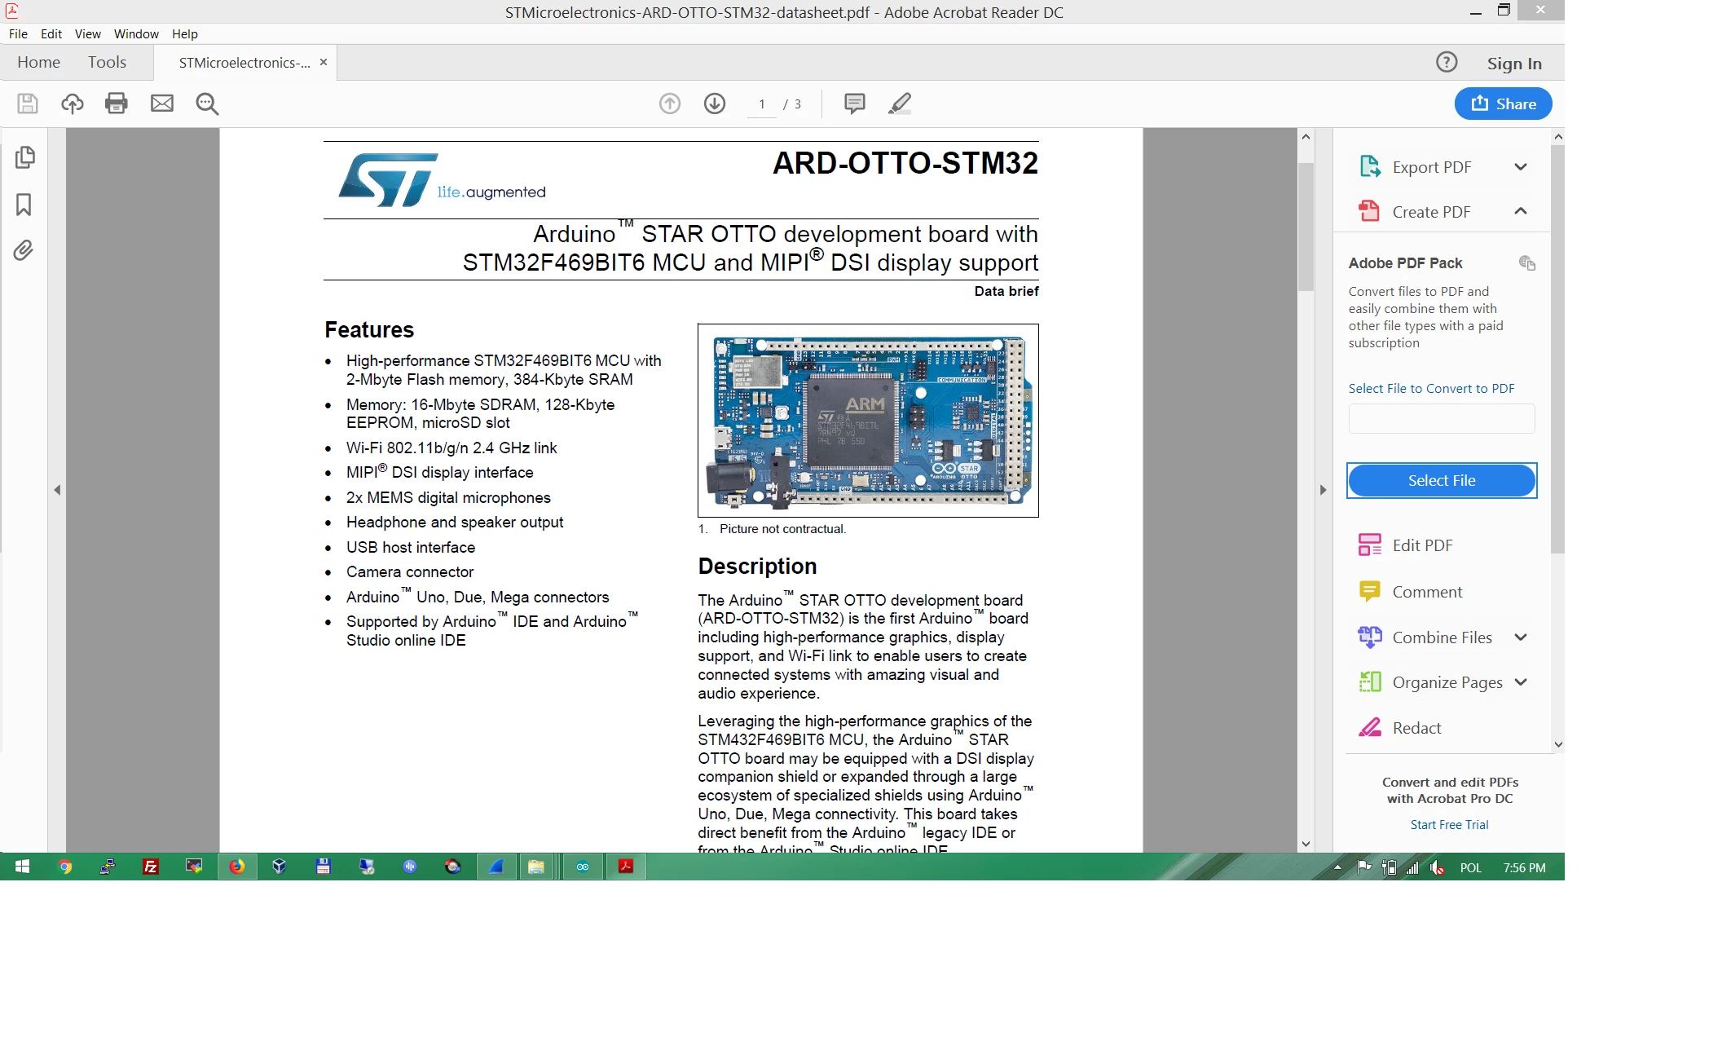Screen dimensions: 1731x1063
Task: Click the muted volume tray icon
Action: point(1437,867)
